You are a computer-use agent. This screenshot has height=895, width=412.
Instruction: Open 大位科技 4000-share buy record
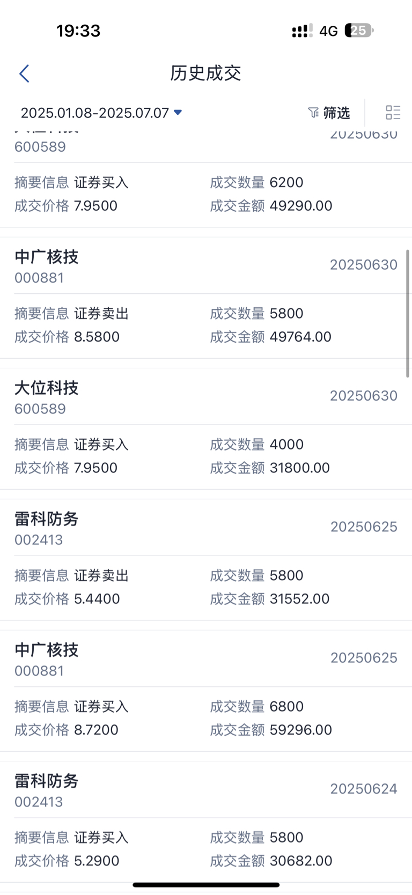[x=206, y=428]
